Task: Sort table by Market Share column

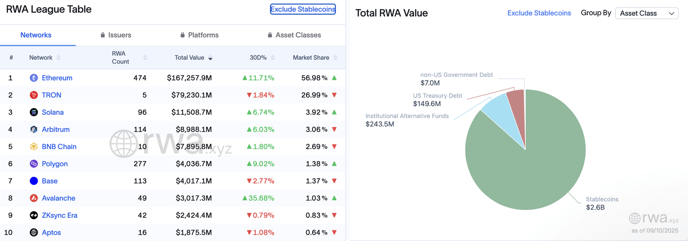Action: click(335, 58)
